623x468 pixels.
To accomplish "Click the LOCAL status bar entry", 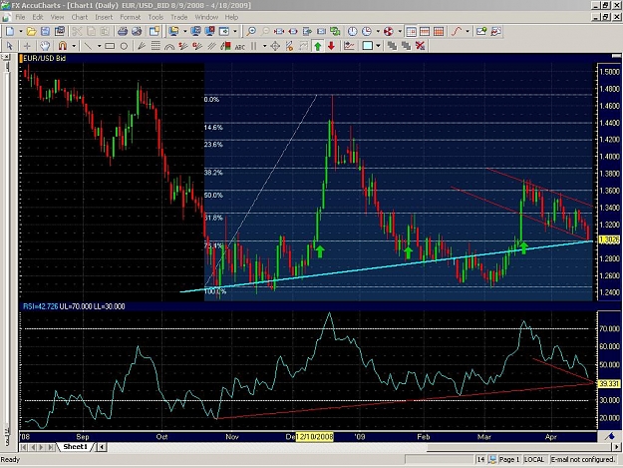I will pos(534,460).
